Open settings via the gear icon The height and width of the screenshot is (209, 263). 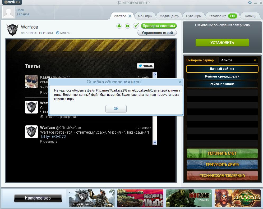coord(250,3)
